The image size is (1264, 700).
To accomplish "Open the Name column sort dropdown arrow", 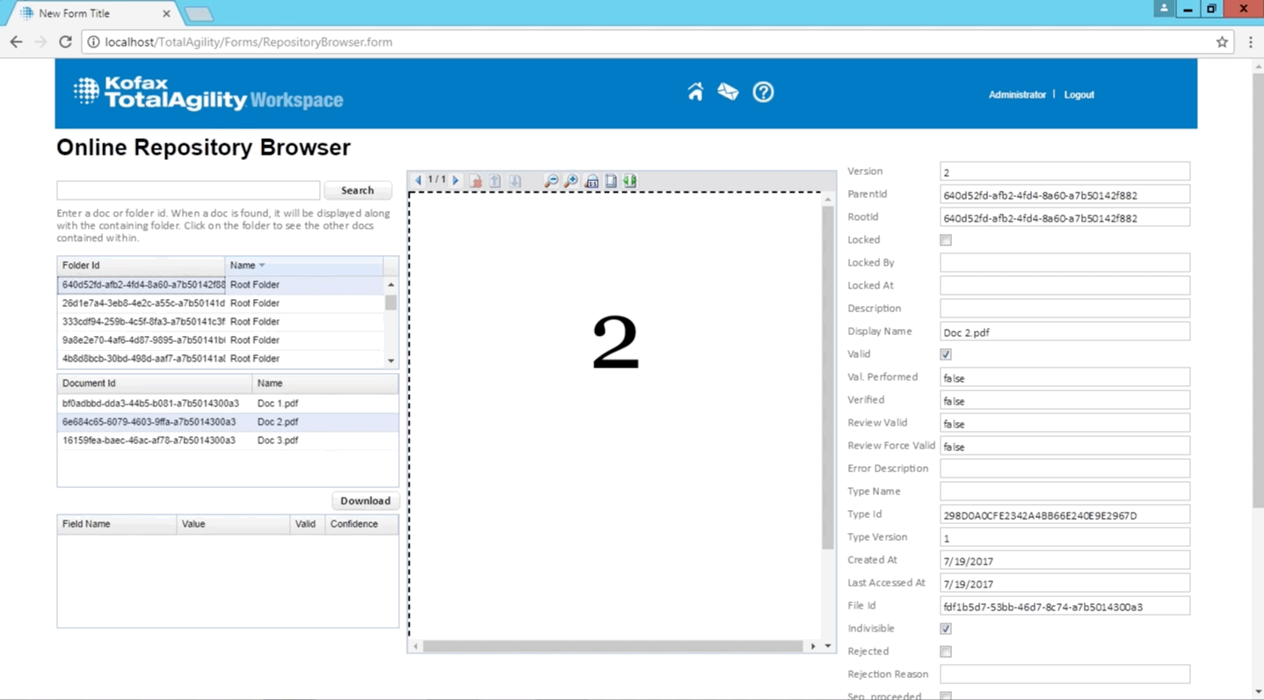I will 262,266.
